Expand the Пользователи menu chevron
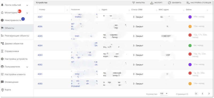 point(27,67)
